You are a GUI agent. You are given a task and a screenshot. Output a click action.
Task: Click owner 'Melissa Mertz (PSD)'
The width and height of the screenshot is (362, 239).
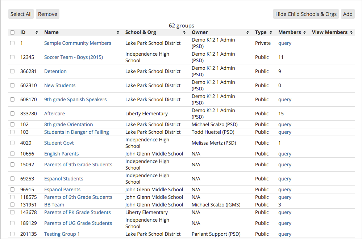(x=214, y=143)
